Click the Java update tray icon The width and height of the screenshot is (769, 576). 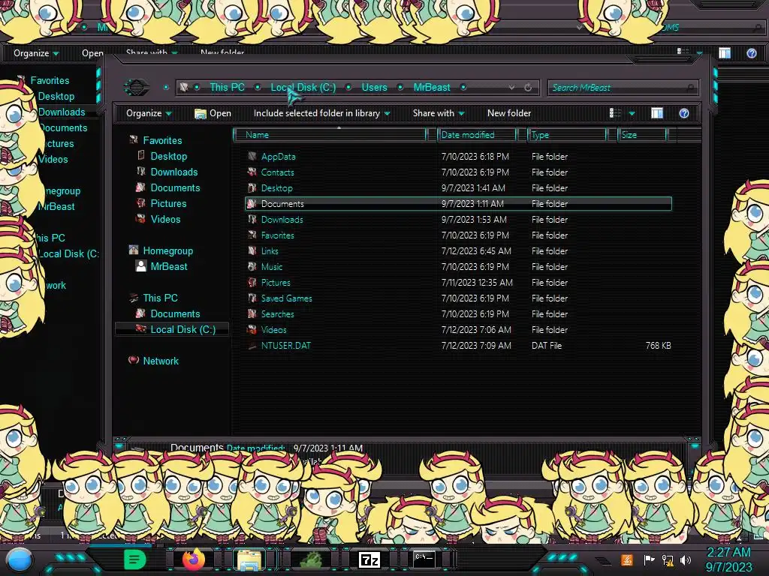(627, 559)
